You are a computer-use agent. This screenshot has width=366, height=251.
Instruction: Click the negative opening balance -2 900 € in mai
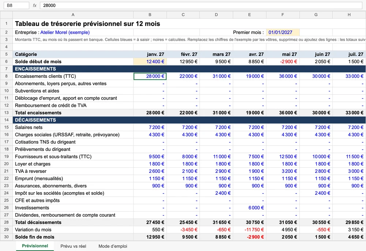pos(283,61)
